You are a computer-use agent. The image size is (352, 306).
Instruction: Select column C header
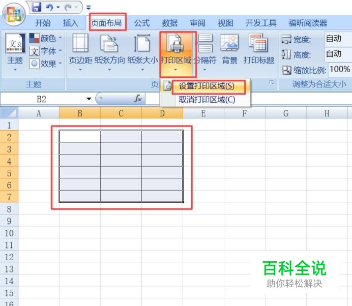(121, 113)
